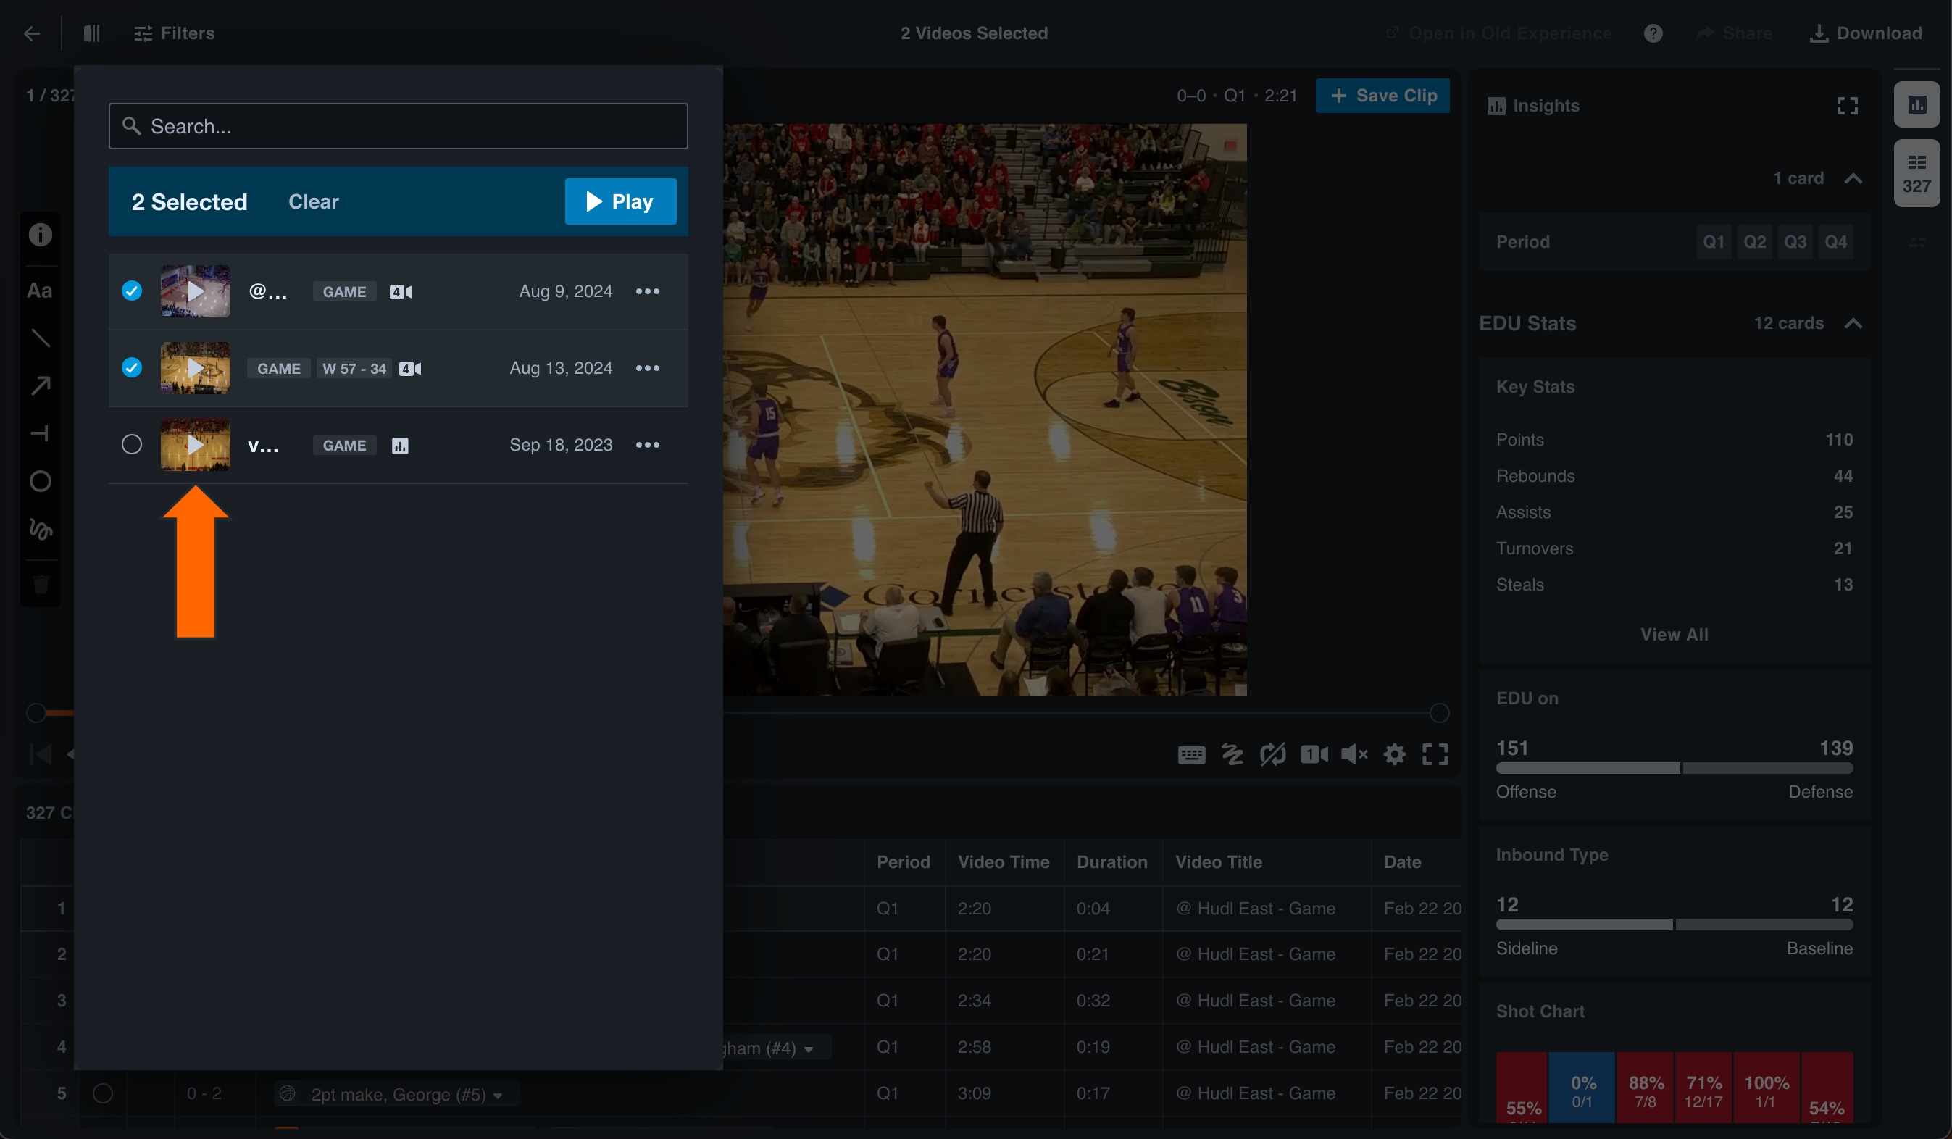1952x1139 pixels.
Task: Clear the selected videos
Action: tap(313, 201)
